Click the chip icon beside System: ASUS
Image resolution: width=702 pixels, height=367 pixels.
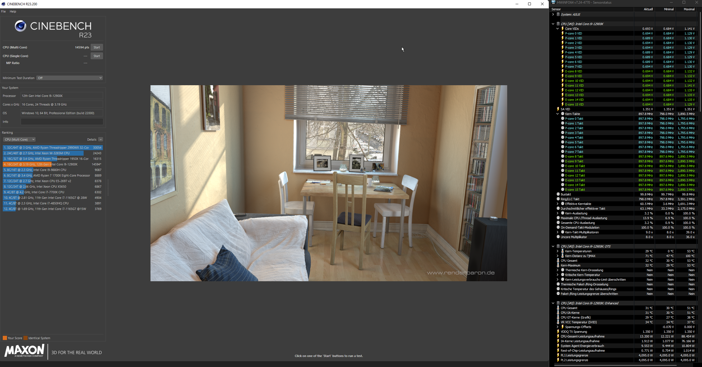pyautogui.click(x=558, y=14)
